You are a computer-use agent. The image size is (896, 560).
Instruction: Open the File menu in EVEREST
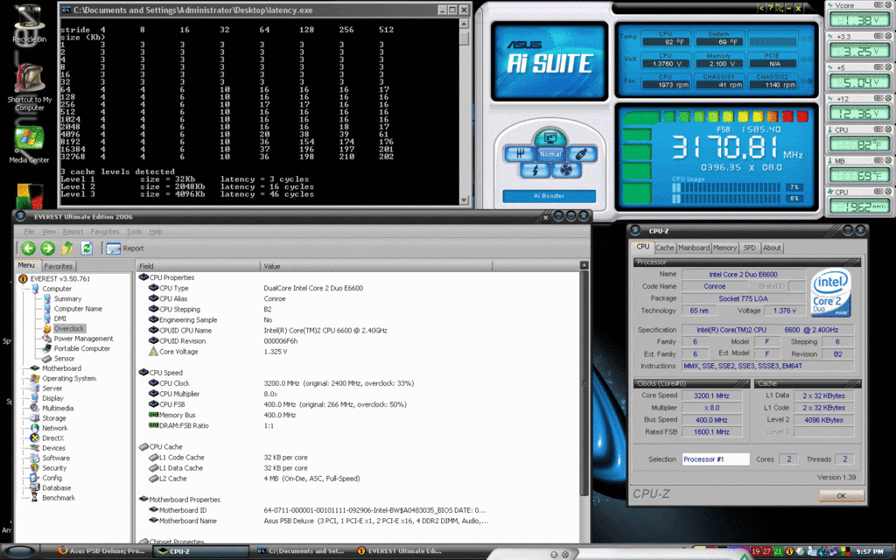[x=29, y=231]
